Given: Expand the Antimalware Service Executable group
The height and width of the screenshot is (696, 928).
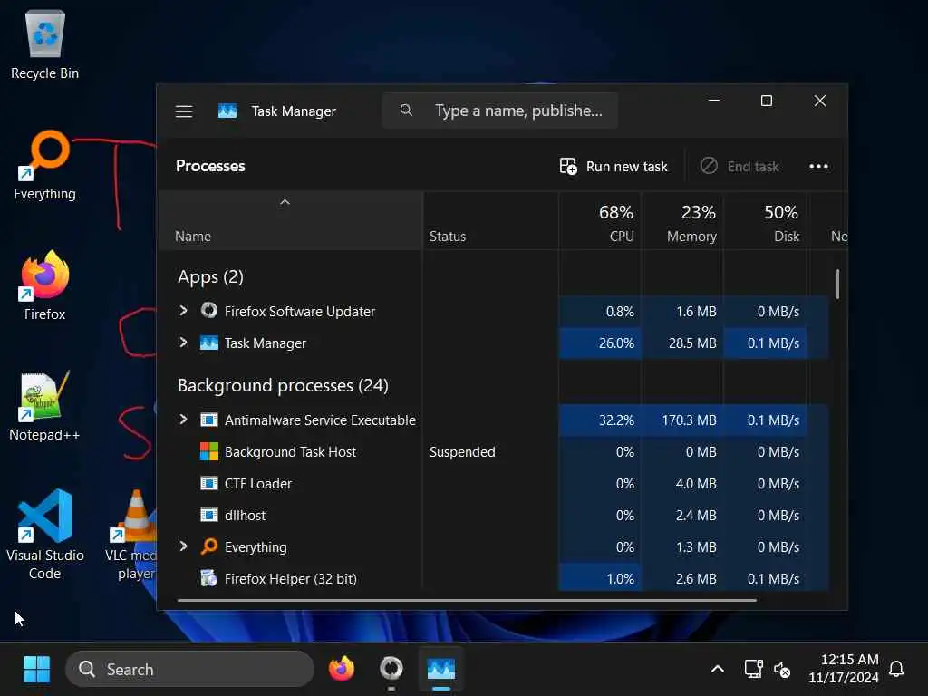Looking at the screenshot, I should pos(183,419).
